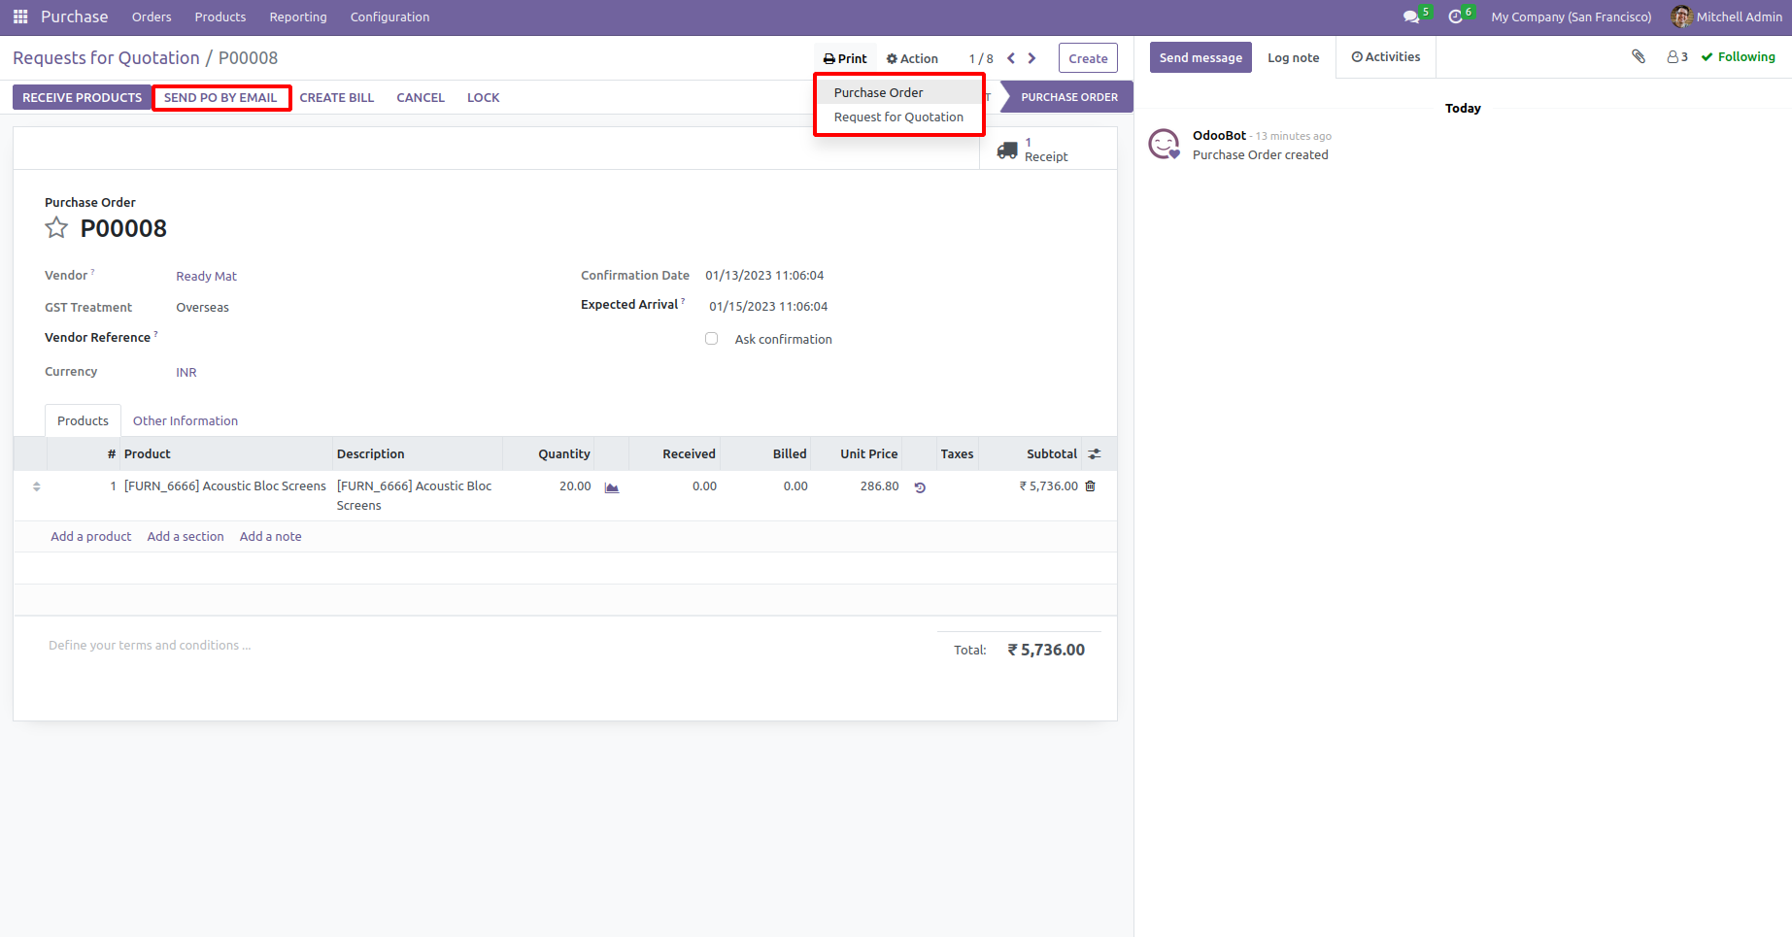Viewport: 1792px width, 937px height.
Task: Click Send message button
Action: click(1200, 57)
